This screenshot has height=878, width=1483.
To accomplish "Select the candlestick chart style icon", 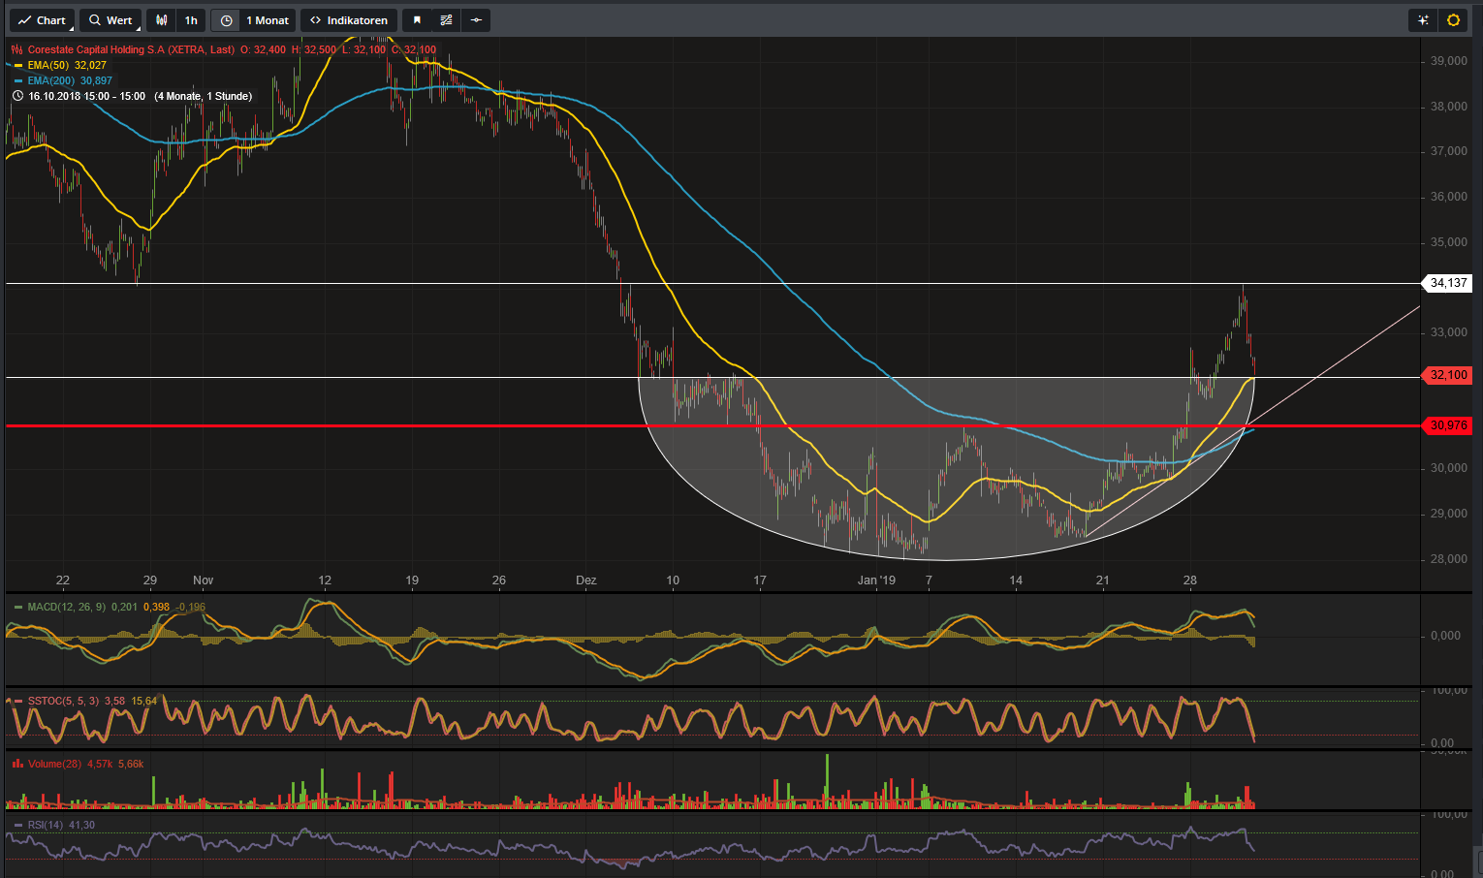I will (x=161, y=19).
